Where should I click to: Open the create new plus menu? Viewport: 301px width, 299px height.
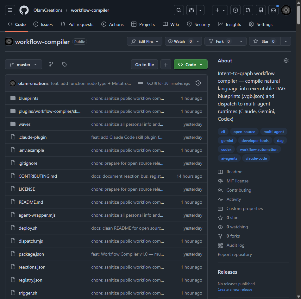pos(220,10)
